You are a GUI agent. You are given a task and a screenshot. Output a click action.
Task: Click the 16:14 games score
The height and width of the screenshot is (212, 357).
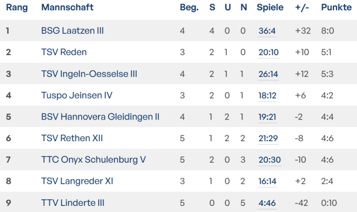(x=267, y=182)
